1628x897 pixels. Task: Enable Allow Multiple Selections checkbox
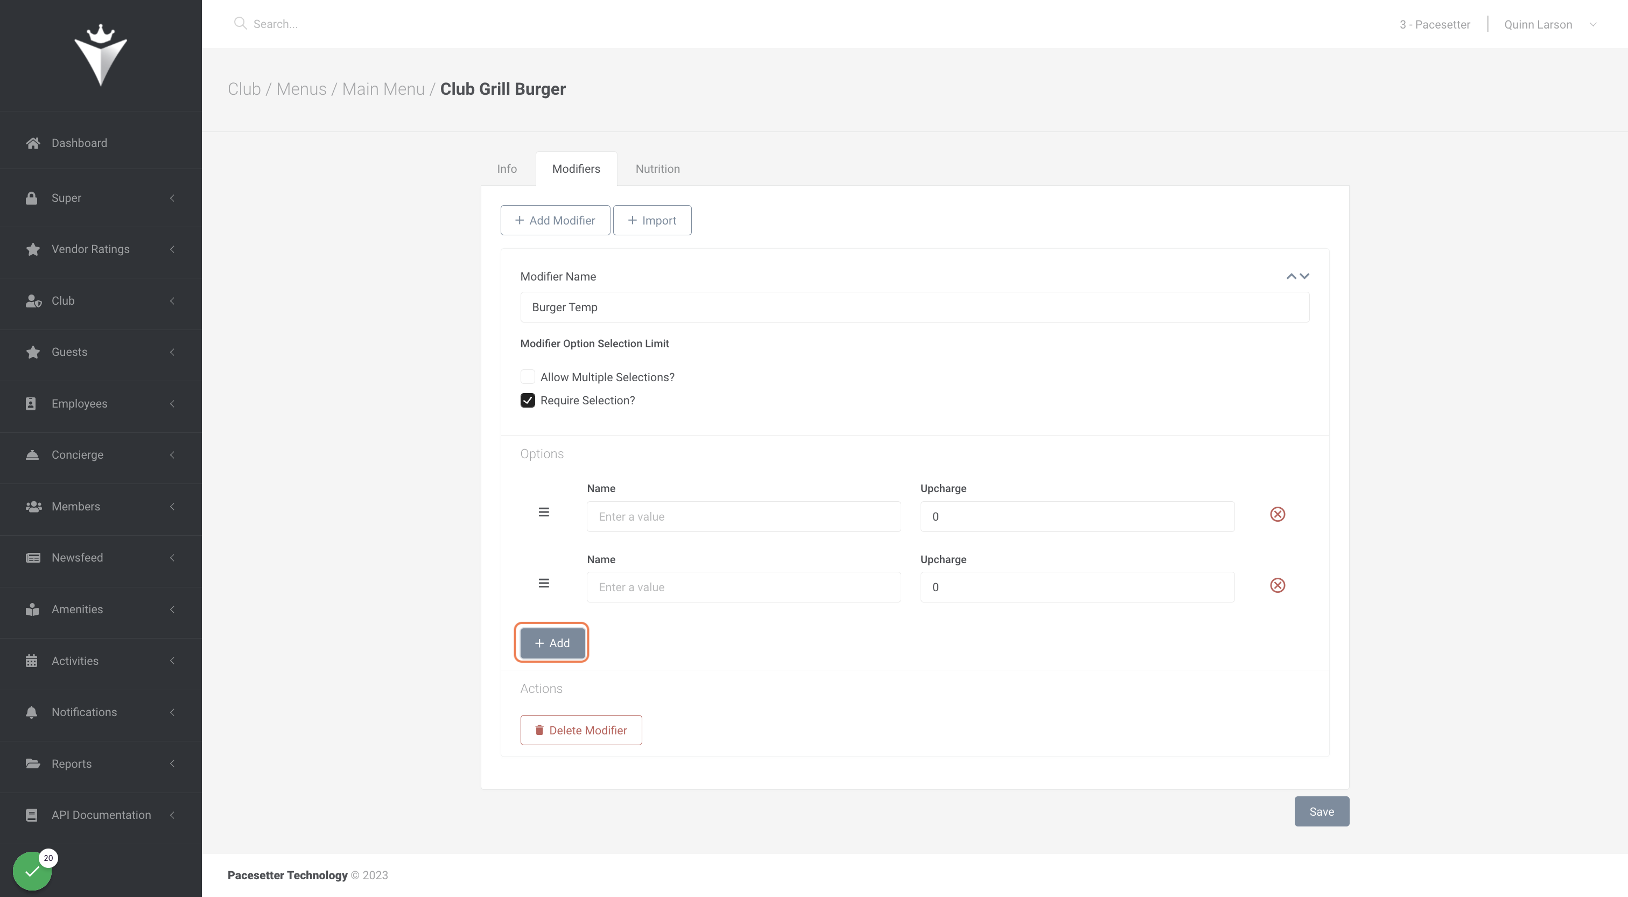[x=528, y=377]
